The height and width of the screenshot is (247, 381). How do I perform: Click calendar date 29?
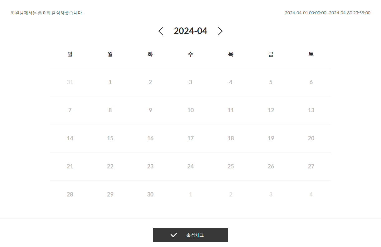tap(110, 195)
